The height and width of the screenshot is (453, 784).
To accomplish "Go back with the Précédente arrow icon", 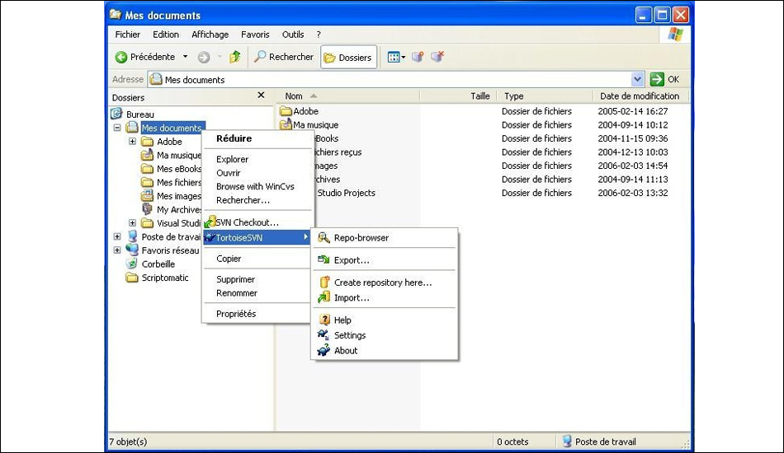I will point(121,57).
